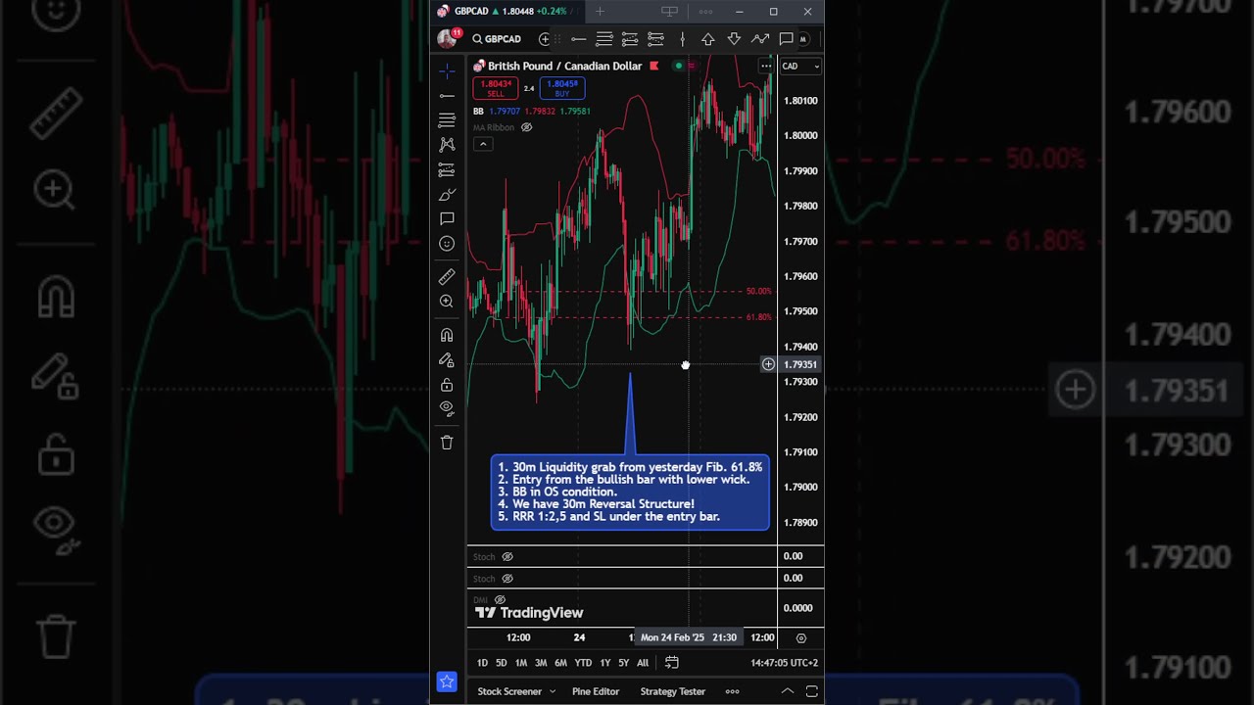The image size is (1254, 705).
Task: Show the hidden MA Ribbon indicator
Action: (x=526, y=127)
